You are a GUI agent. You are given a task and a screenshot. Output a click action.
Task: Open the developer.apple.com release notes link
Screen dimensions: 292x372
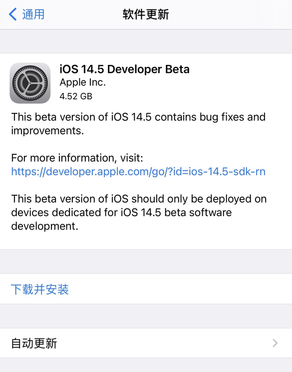click(138, 172)
